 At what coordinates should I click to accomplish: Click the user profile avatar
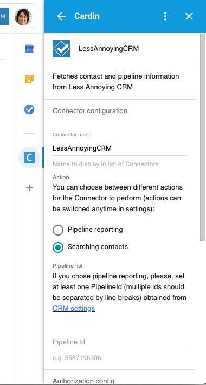click(23, 17)
